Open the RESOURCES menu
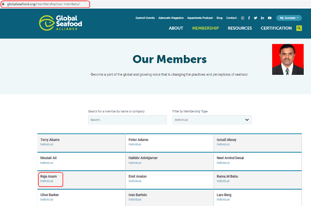 (240, 28)
